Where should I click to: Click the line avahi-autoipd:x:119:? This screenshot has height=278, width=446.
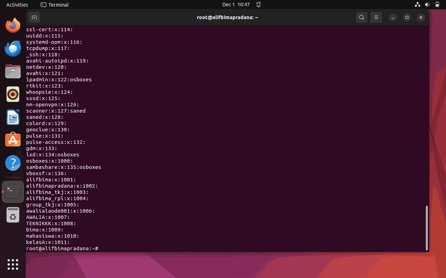57,61
